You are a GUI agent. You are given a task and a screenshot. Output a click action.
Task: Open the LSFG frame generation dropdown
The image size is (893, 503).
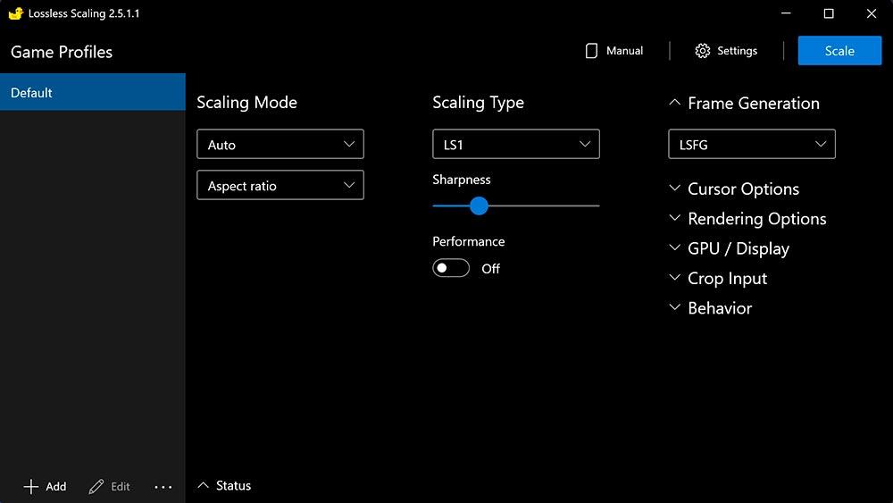pos(751,144)
